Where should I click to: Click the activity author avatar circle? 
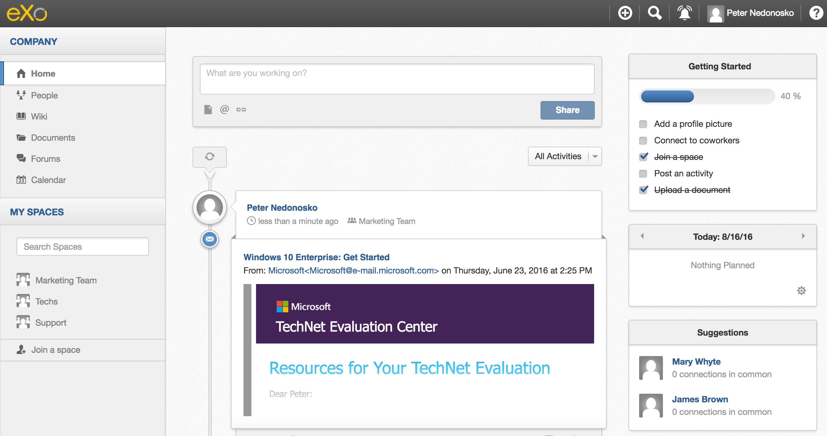(x=210, y=207)
